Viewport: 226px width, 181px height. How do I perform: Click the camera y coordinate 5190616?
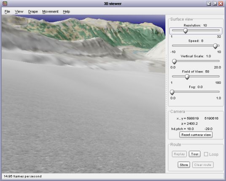pos(211,118)
